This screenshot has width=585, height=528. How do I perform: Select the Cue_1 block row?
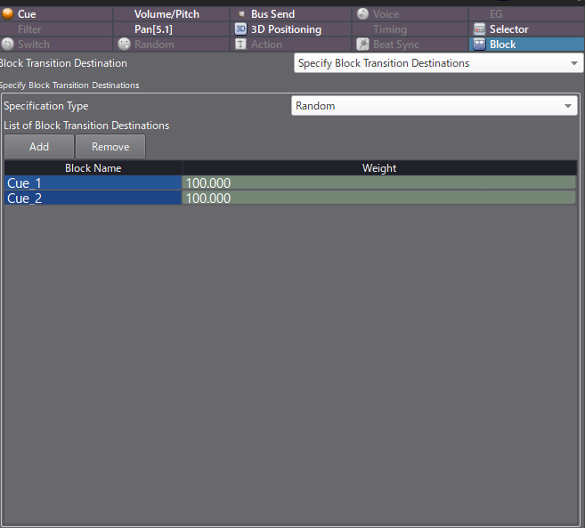pyautogui.click(x=93, y=183)
